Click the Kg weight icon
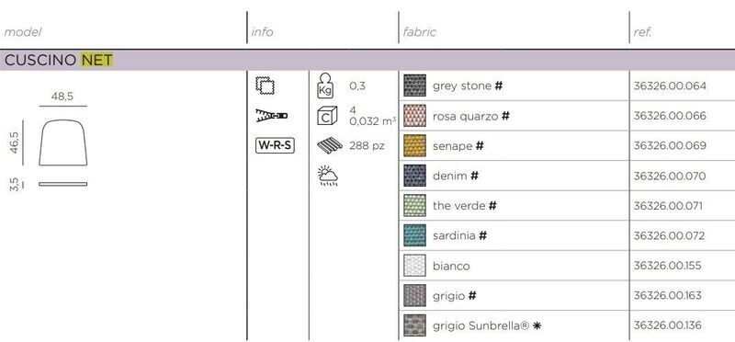 tap(326, 85)
